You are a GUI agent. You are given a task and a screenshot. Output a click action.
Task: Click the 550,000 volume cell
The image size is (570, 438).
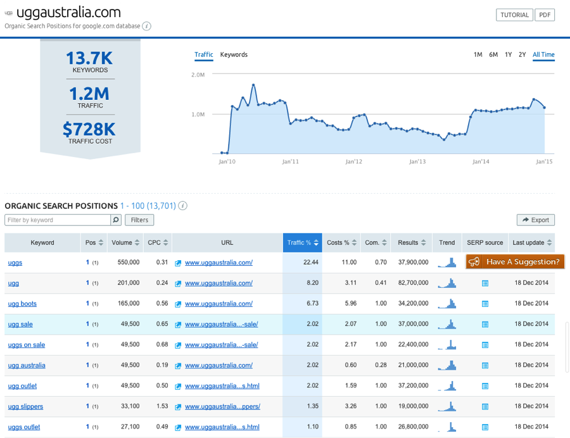tap(129, 262)
